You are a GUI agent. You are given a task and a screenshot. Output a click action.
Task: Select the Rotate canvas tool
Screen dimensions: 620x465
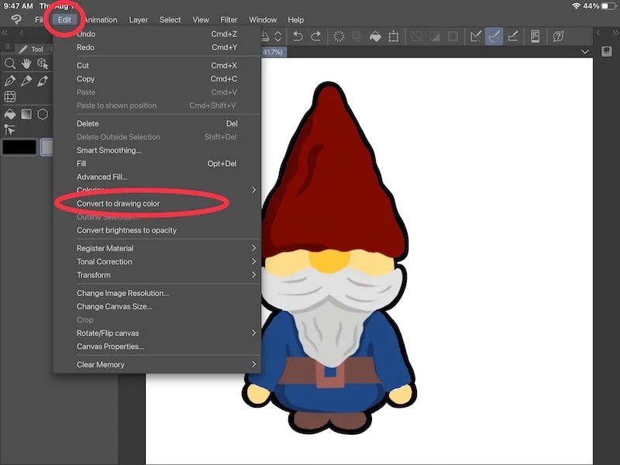pos(41,63)
